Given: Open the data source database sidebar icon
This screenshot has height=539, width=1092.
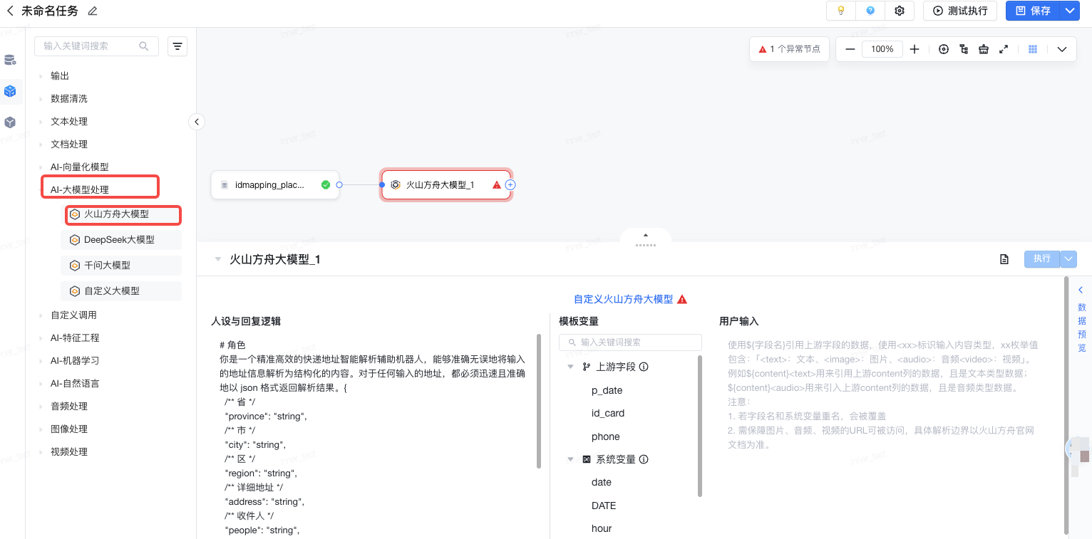Looking at the screenshot, I should click(10, 60).
